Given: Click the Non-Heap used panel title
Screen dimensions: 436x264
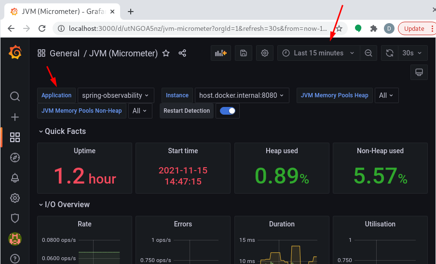Looking at the screenshot, I should coord(380,151).
